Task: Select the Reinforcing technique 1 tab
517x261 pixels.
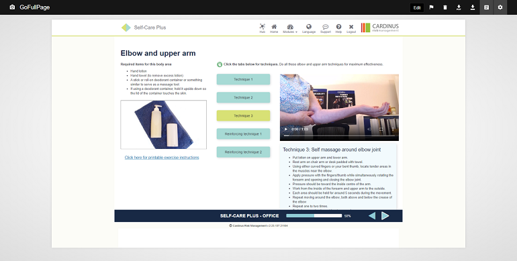Action: (243, 134)
